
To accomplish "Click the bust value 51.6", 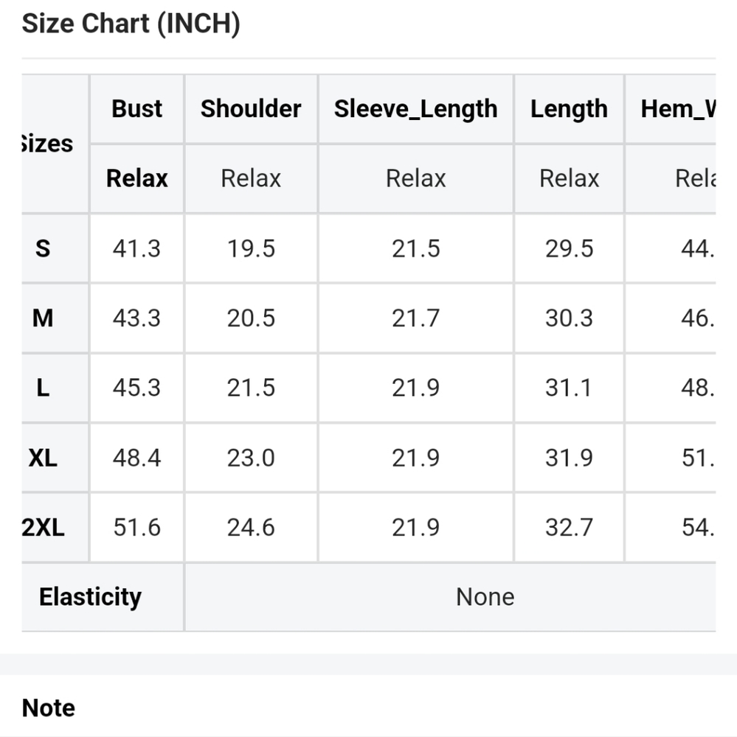I will coord(136,528).
